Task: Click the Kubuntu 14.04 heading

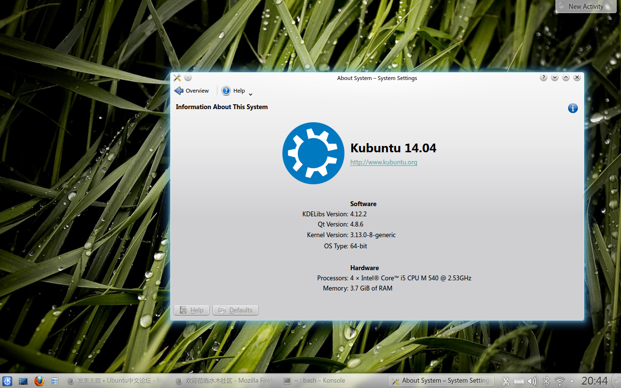Action: point(393,148)
